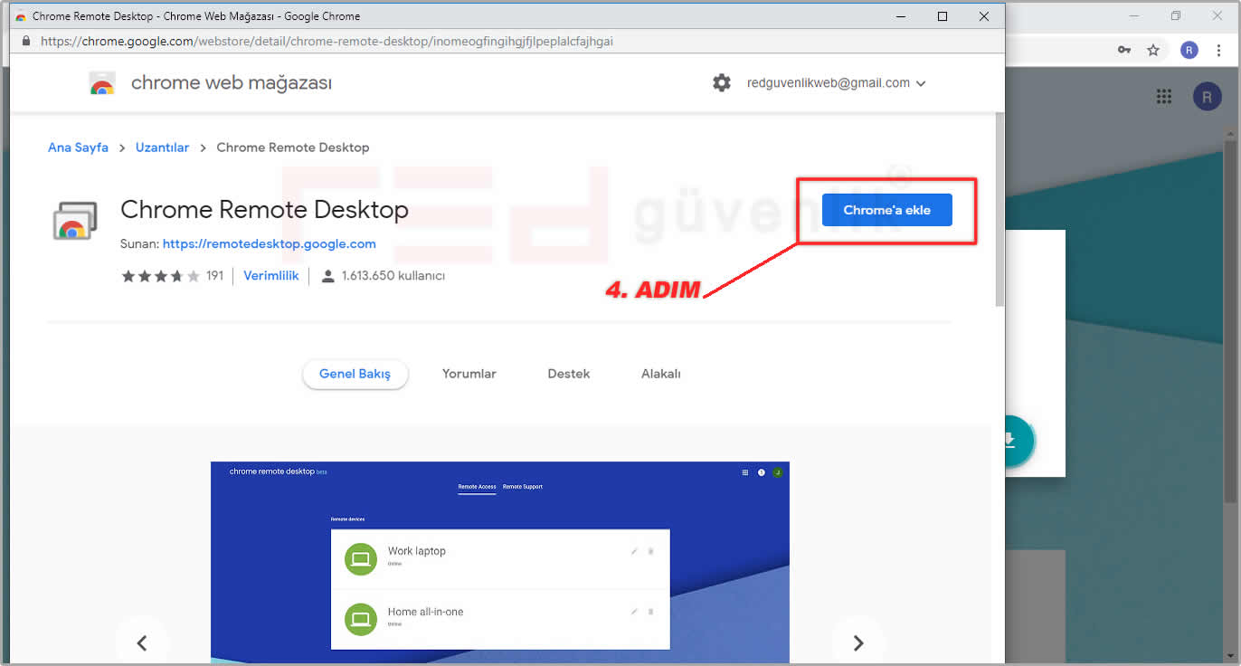
Task: Click the padlock site info icon
Action: point(25,41)
